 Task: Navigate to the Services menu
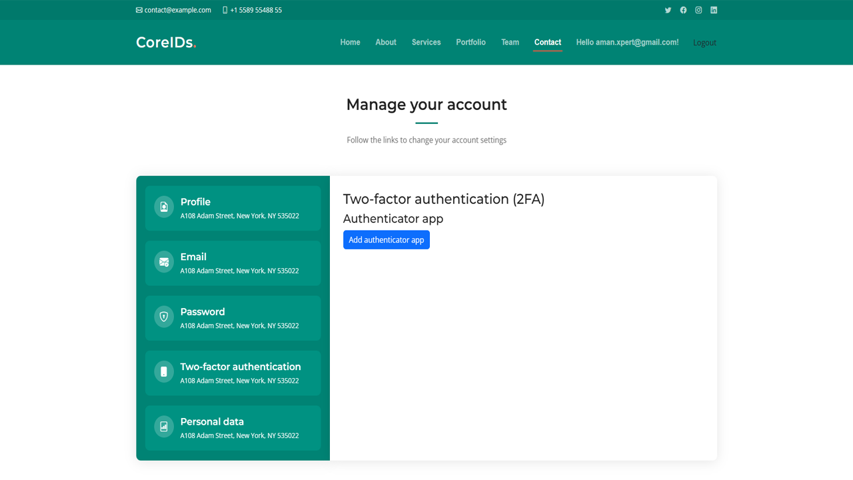click(426, 42)
